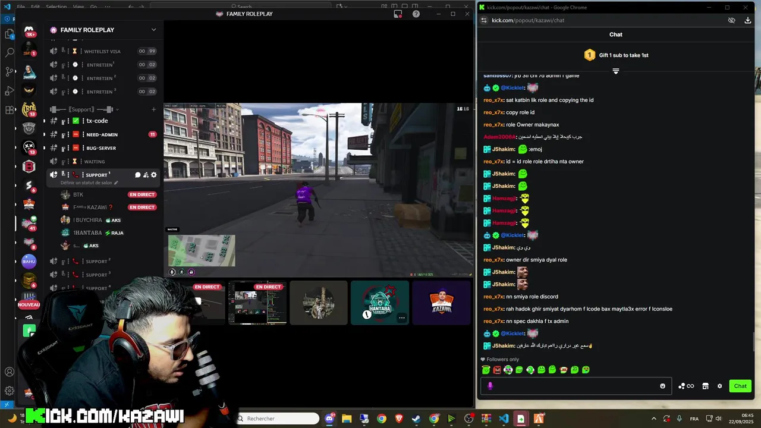Image resolution: width=761 pixels, height=428 pixels.
Task: Open FRA keyboard language selector
Action: coord(694,418)
